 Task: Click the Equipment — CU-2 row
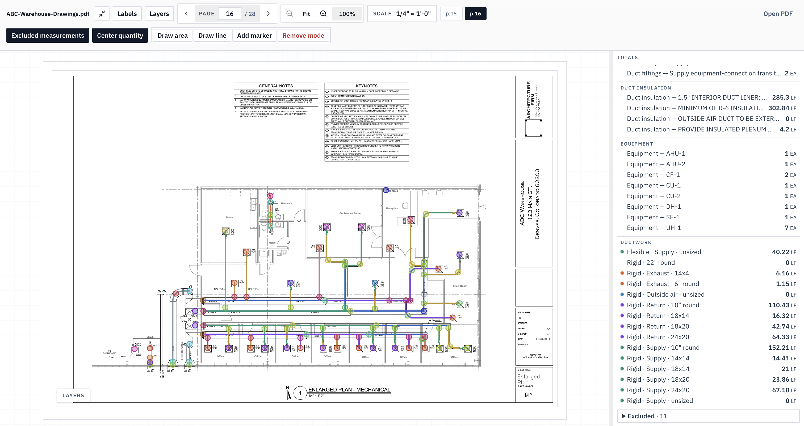(708, 196)
